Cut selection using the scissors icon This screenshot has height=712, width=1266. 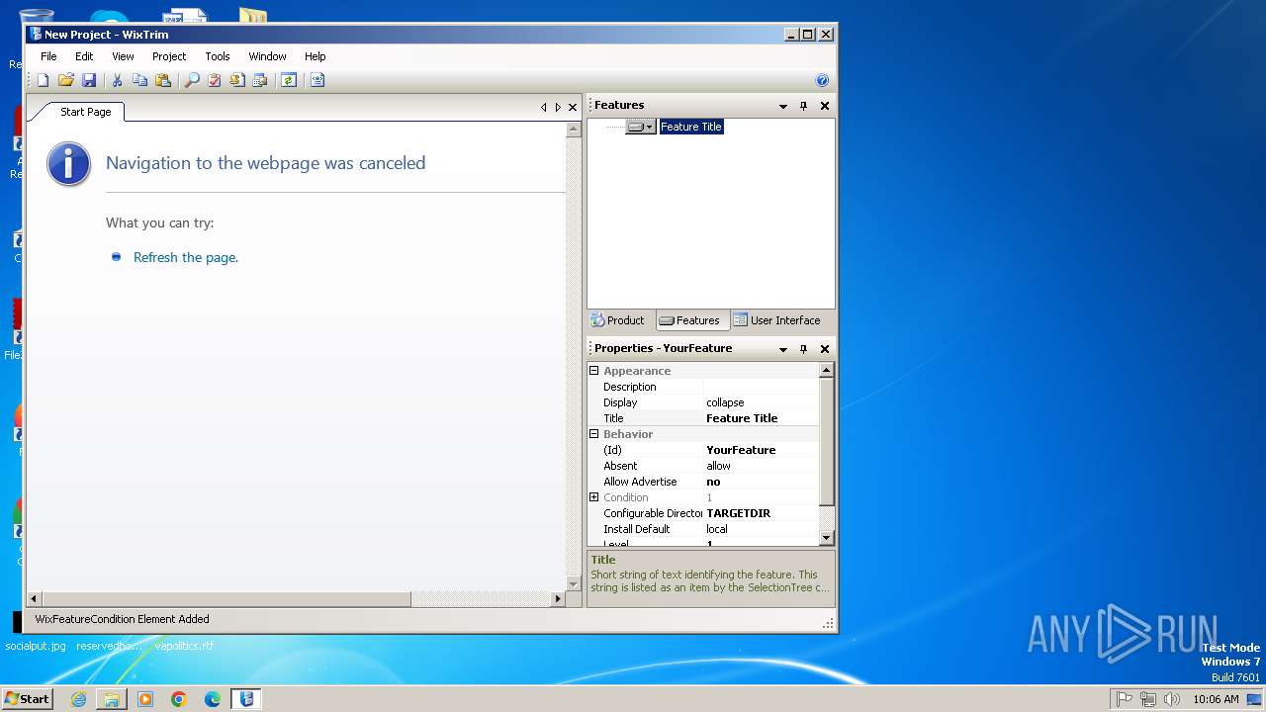coord(117,80)
